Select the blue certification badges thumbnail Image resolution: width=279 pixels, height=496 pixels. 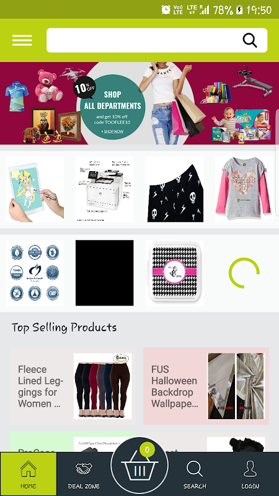(35, 273)
